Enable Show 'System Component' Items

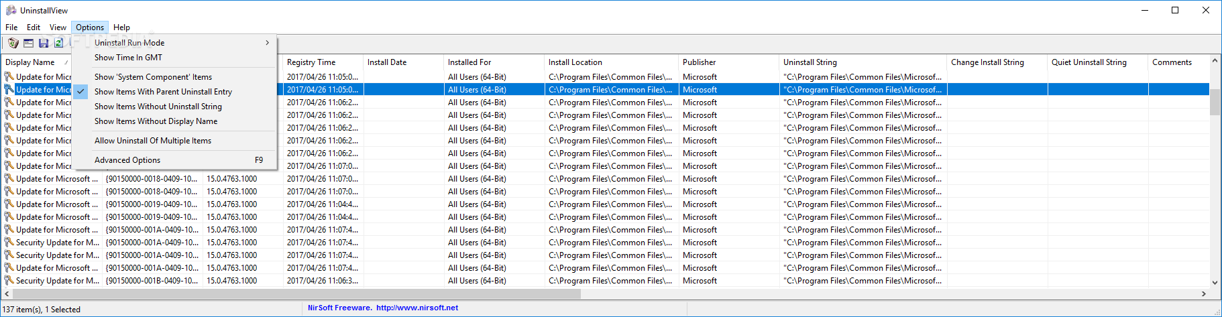tap(153, 77)
